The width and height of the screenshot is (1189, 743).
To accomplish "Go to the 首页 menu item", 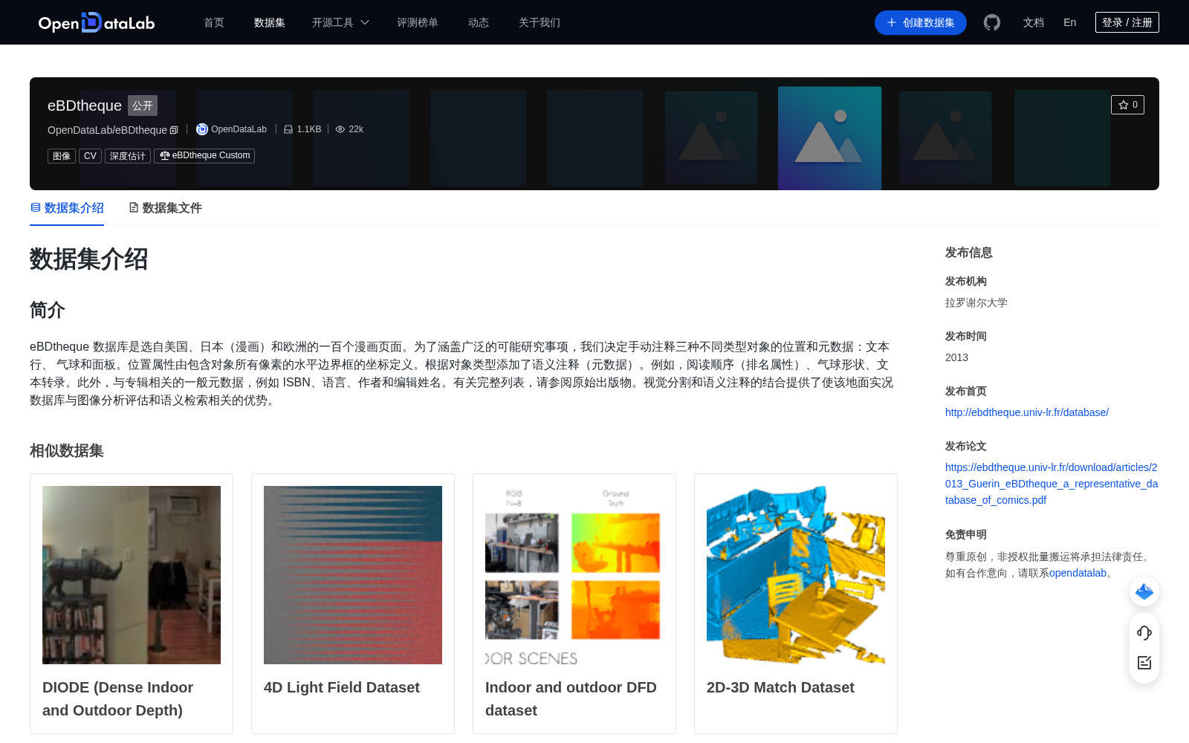I will [214, 22].
